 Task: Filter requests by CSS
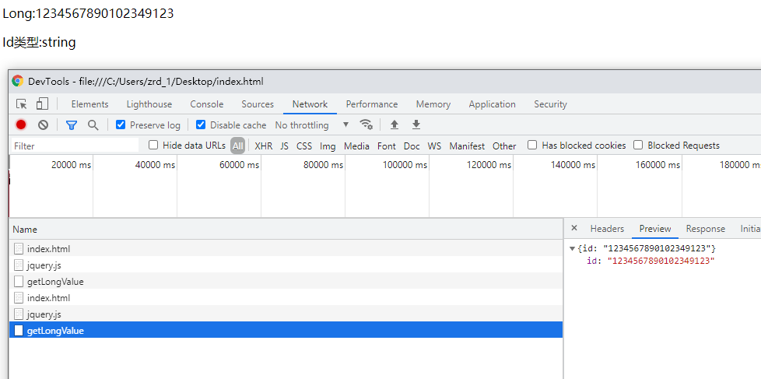pos(304,146)
